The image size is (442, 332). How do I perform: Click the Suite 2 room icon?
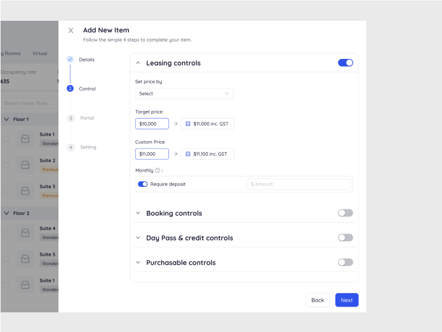point(25,165)
